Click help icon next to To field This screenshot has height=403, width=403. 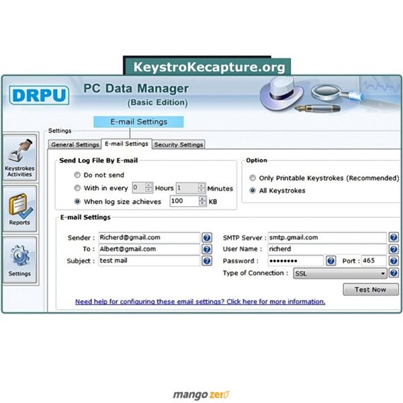(x=207, y=249)
